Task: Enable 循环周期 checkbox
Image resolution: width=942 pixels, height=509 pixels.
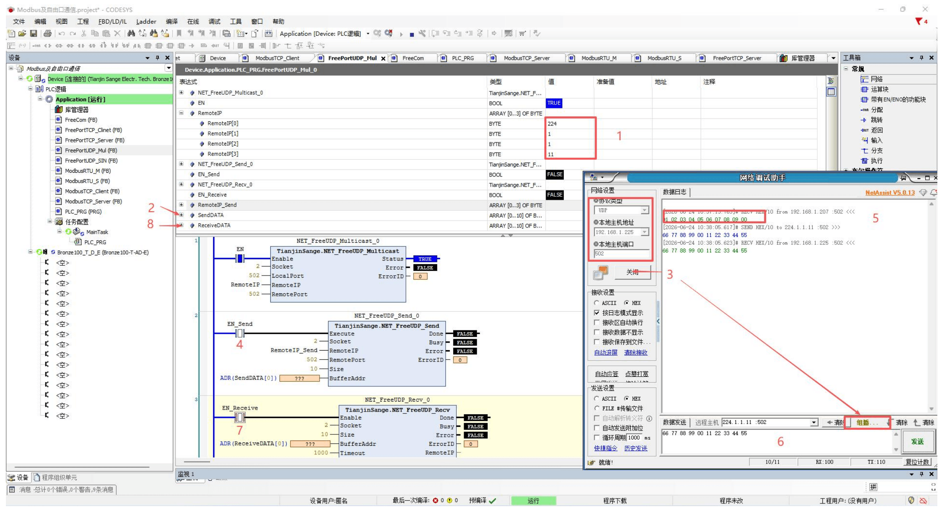Action: (x=597, y=438)
